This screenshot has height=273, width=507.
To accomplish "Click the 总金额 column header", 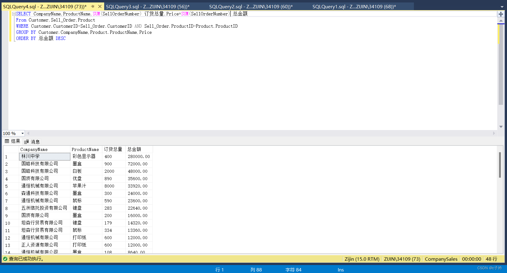I will pyautogui.click(x=139, y=149).
